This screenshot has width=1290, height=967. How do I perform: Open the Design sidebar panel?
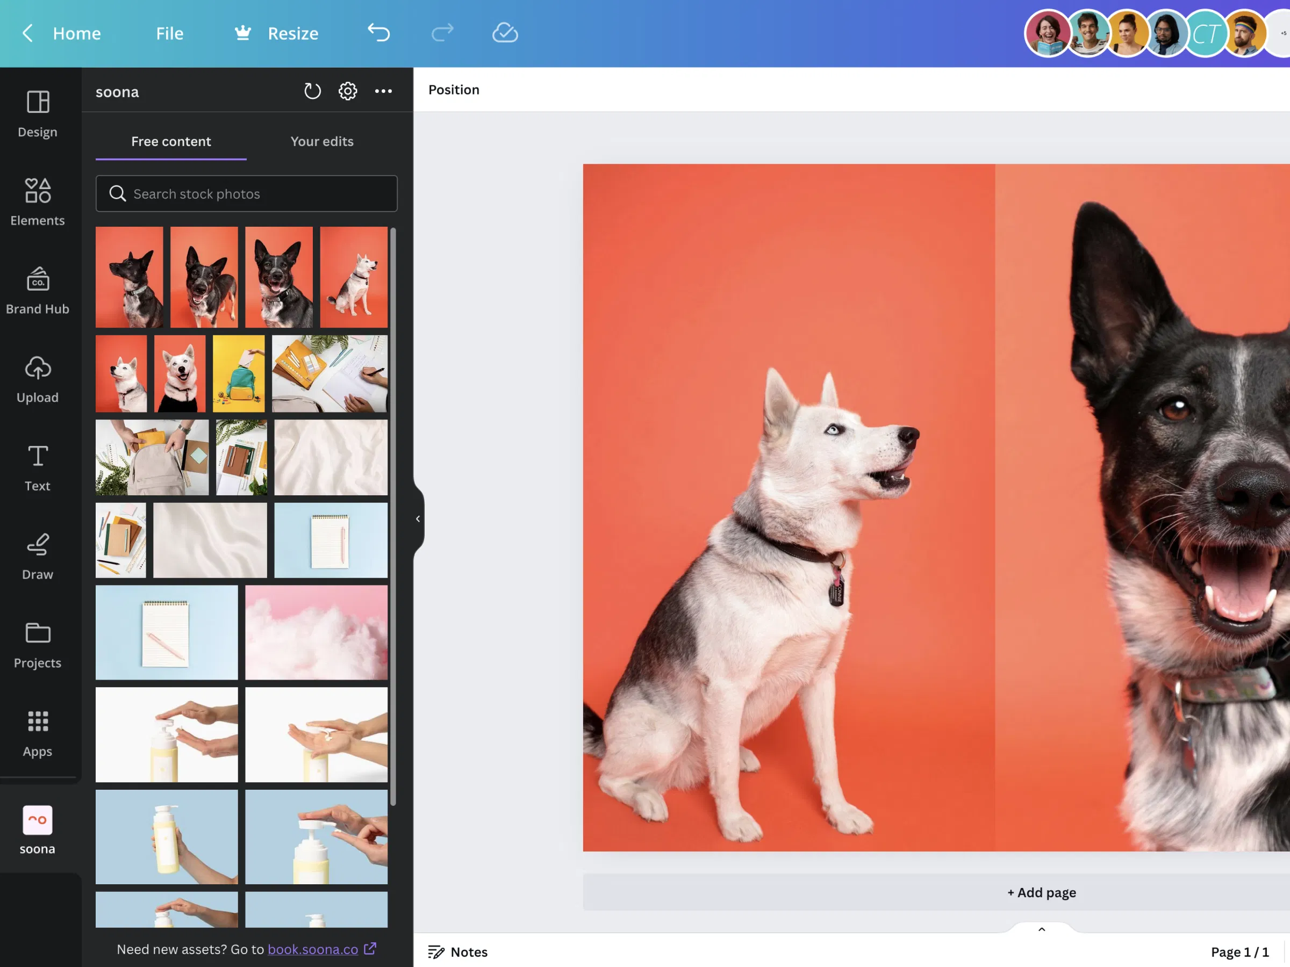37,114
